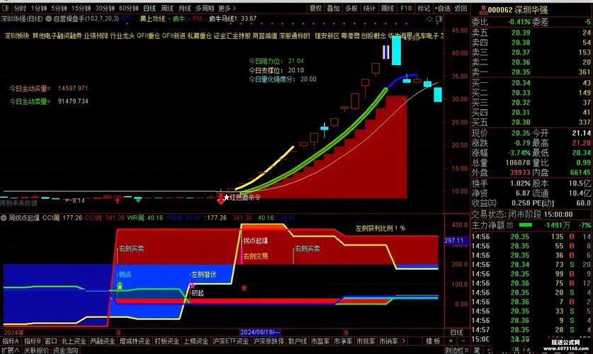593x354 pixels.
Task: Select the 增减持资金 indicator tab
Action: 135,341
